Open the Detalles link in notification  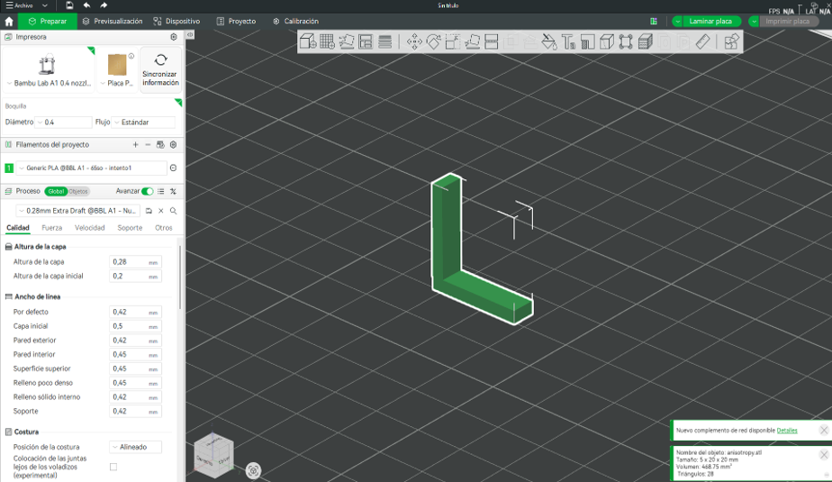pyautogui.click(x=787, y=431)
